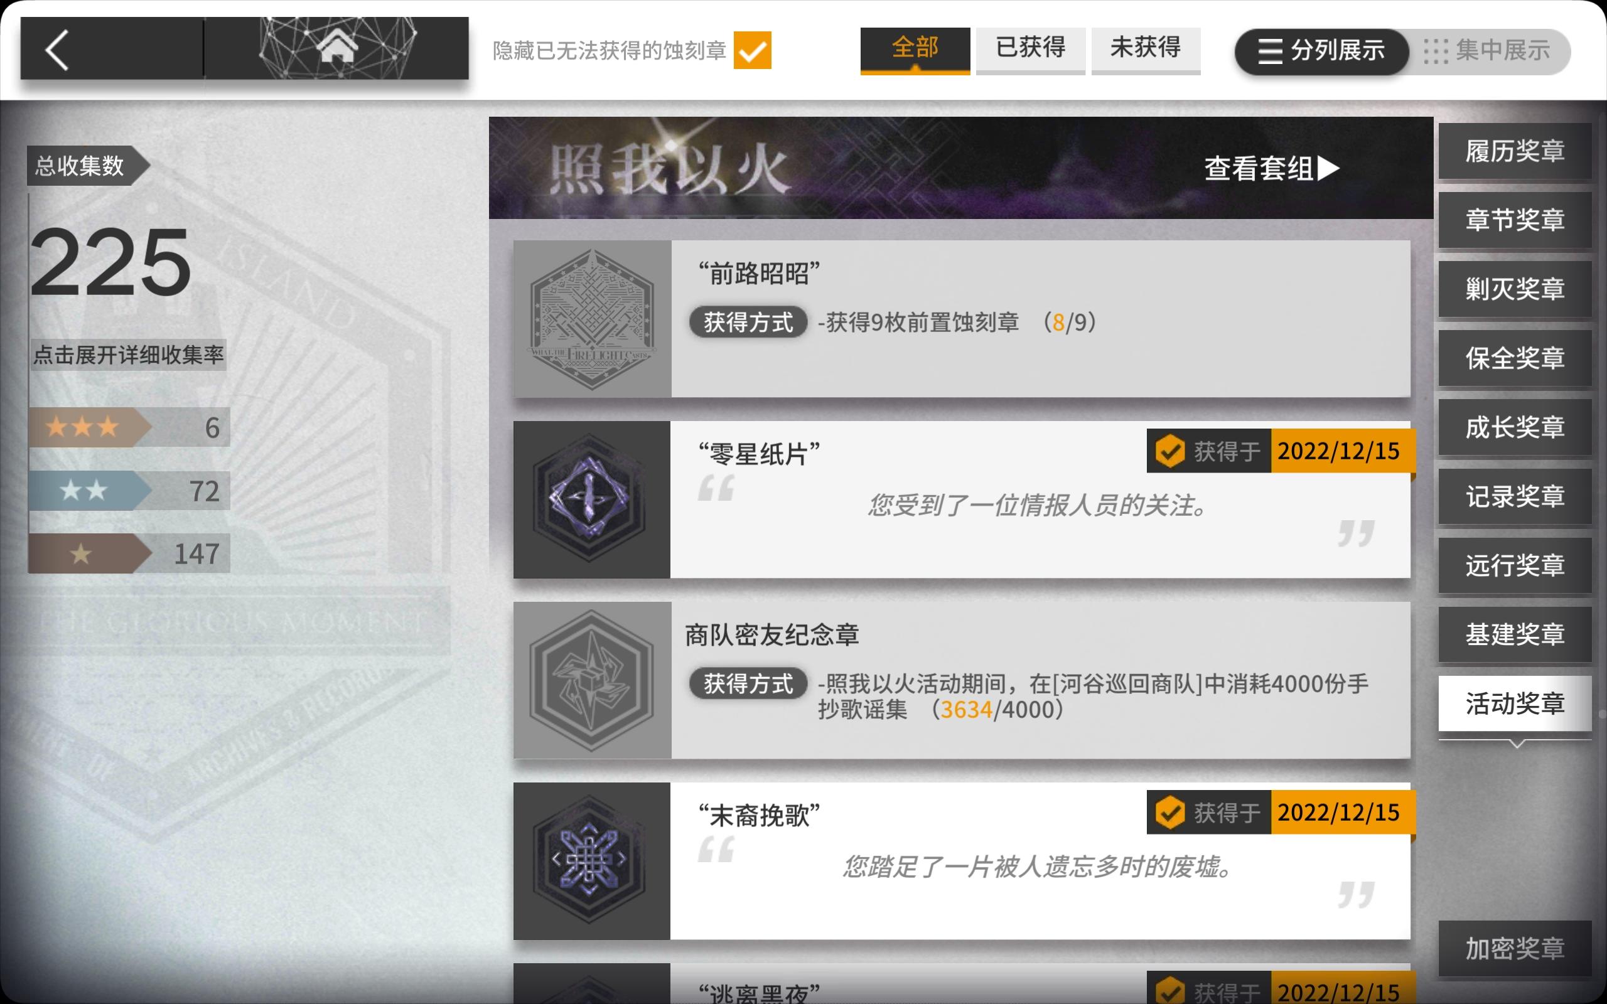Select the two-star medal count row
This screenshot has height=1004, width=1607.
129,491
